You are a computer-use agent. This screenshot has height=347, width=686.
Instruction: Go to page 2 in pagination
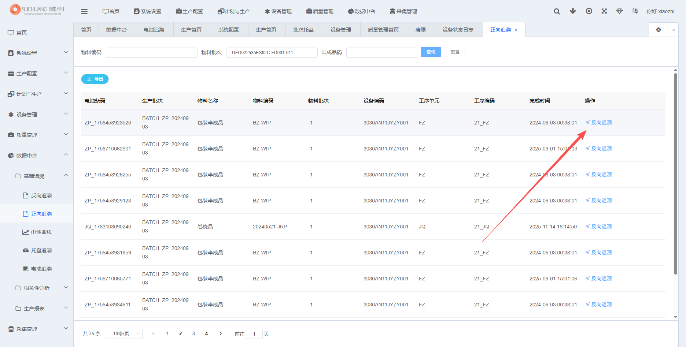[x=180, y=334]
